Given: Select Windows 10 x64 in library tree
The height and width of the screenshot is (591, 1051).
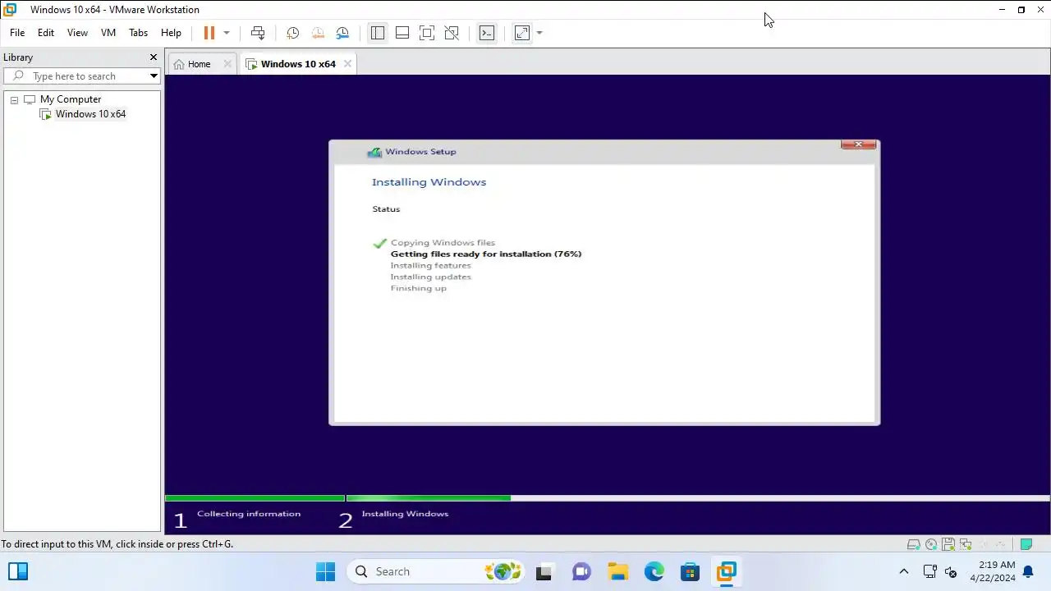Looking at the screenshot, I should pos(90,114).
